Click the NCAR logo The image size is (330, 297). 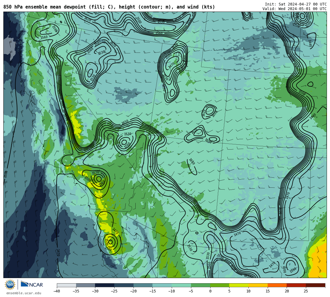point(32,285)
